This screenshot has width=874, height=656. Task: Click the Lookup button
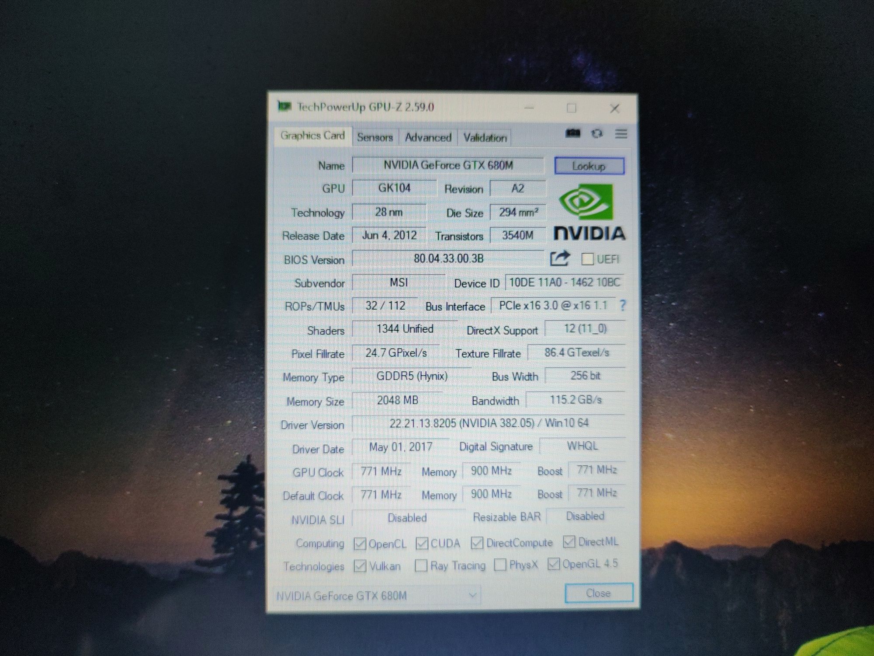pyautogui.click(x=589, y=166)
